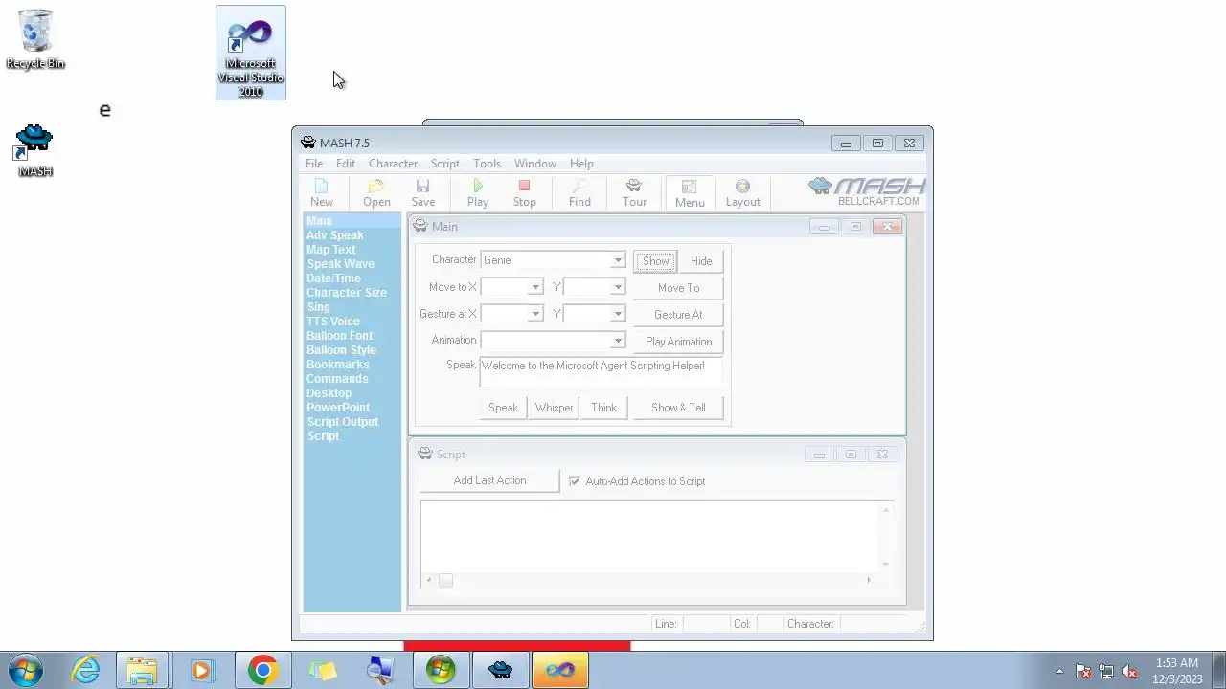
Task: Click the New toolbar icon
Action: pyautogui.click(x=322, y=192)
